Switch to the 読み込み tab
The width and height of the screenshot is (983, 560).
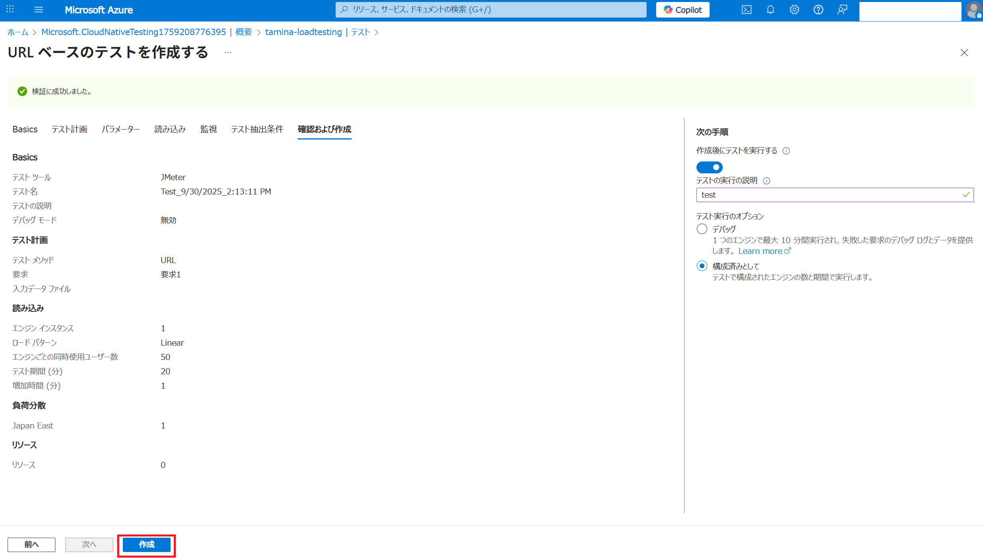(x=170, y=129)
